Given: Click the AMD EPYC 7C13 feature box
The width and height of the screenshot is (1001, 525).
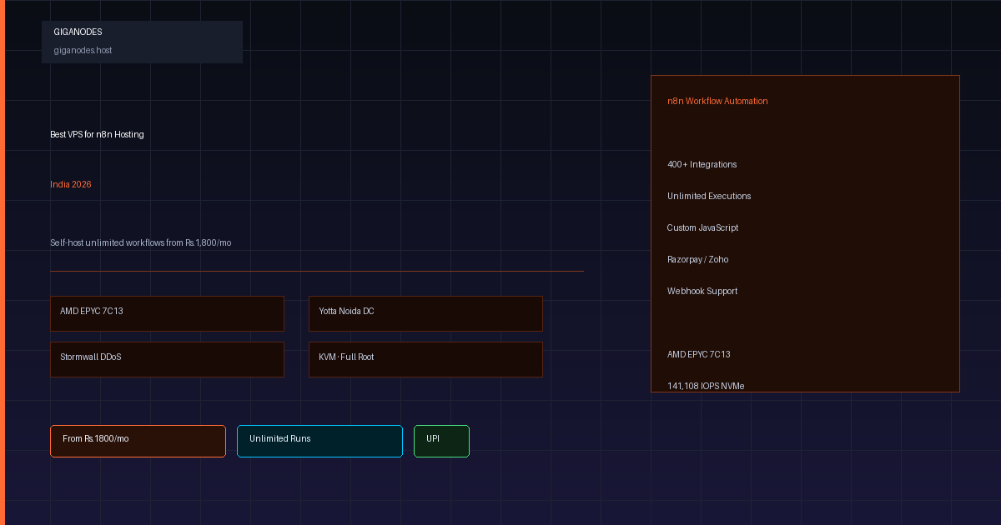Looking at the screenshot, I should click(167, 313).
